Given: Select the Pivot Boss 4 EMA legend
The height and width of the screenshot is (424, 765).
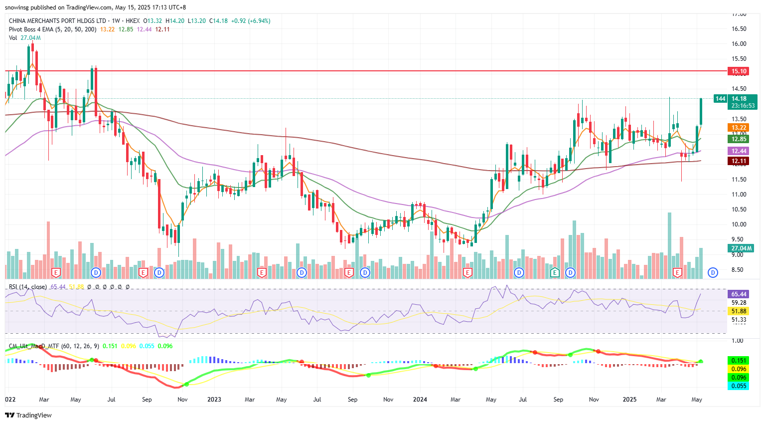Looking at the screenshot, I should [52, 29].
